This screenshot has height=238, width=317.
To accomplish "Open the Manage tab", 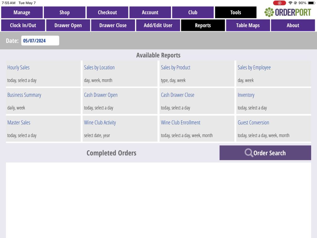I will pyautogui.click(x=22, y=12).
